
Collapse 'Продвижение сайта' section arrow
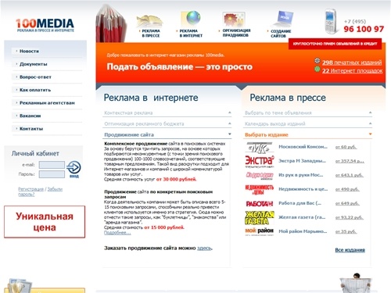coord(230,134)
